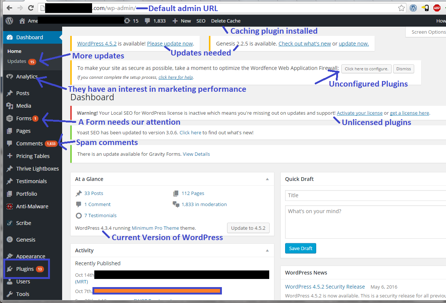Click the + New item in admin bar
This screenshot has width=446, height=303.
coord(182,21)
